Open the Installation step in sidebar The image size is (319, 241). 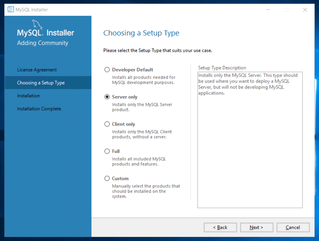tap(28, 96)
